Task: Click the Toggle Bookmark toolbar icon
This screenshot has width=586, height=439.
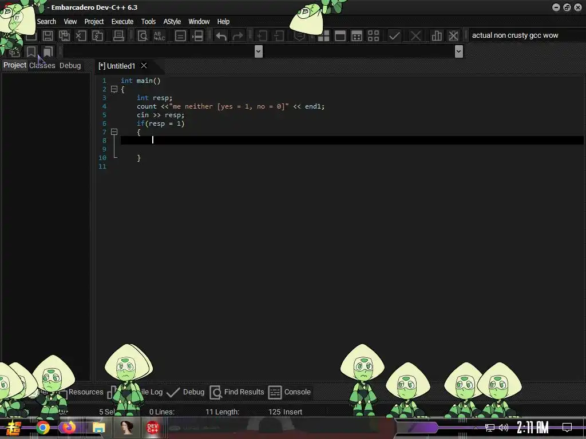Action: 31,51
